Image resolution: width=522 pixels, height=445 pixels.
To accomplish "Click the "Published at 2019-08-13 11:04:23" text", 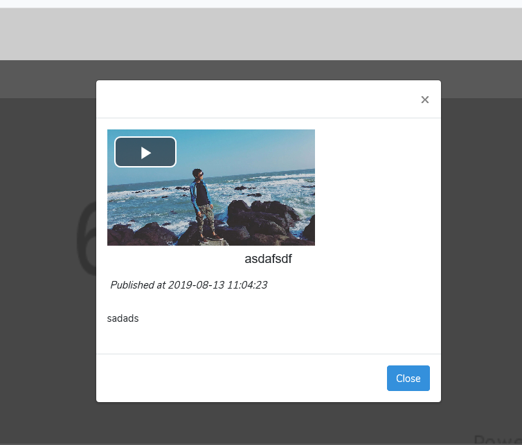I will 189,285.
